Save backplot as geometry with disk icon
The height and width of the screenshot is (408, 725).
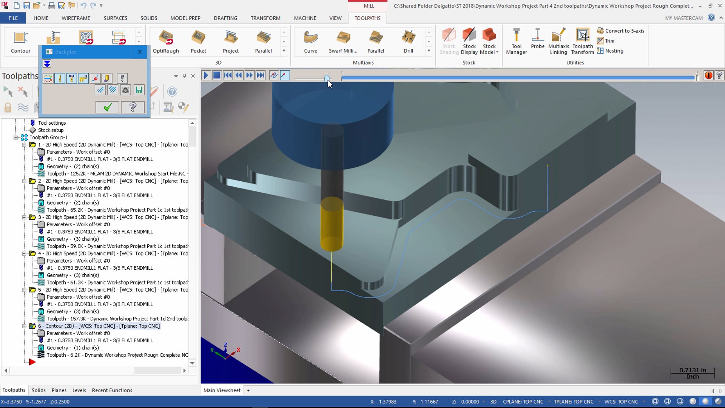point(139,90)
